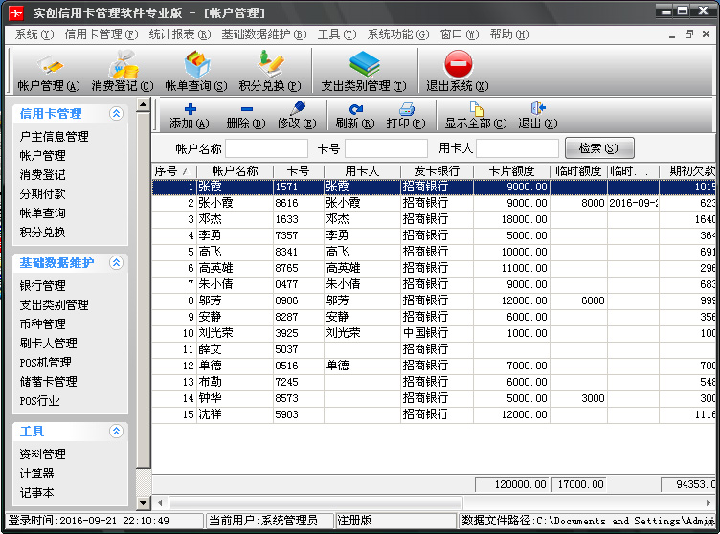This screenshot has height=534, width=720.
Task: Open 分期付款 in the sidebar
Action: point(43,193)
